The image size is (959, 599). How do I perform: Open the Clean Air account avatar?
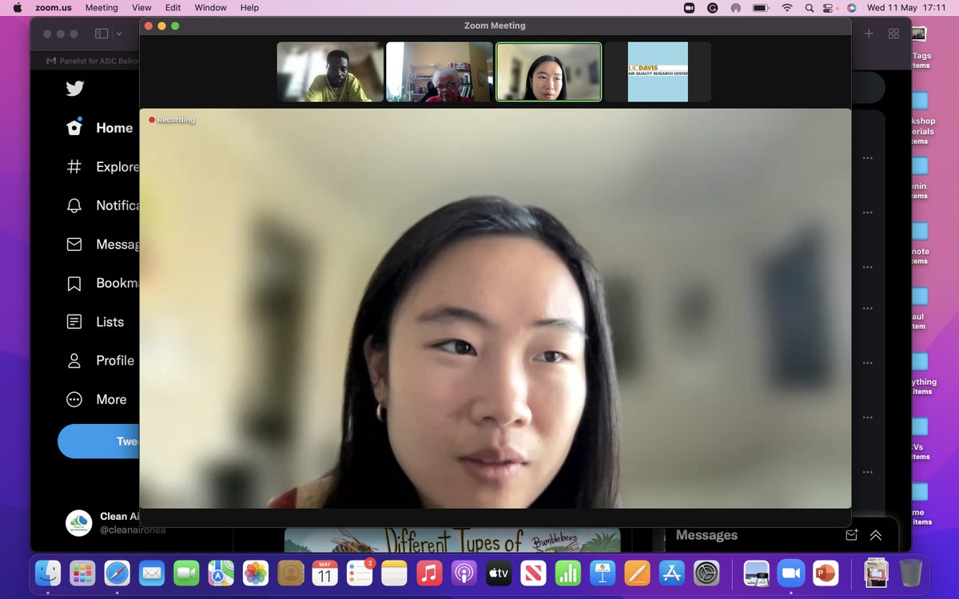coord(78,522)
